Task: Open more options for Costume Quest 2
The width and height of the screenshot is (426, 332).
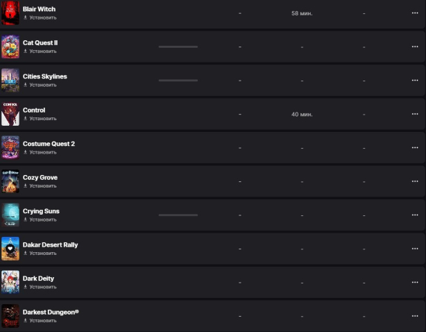Action: coord(415,148)
